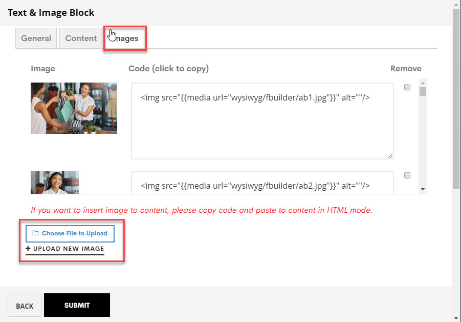The width and height of the screenshot is (461, 322).
Task: Click inner list scroll down arrow
Action: pos(423,189)
